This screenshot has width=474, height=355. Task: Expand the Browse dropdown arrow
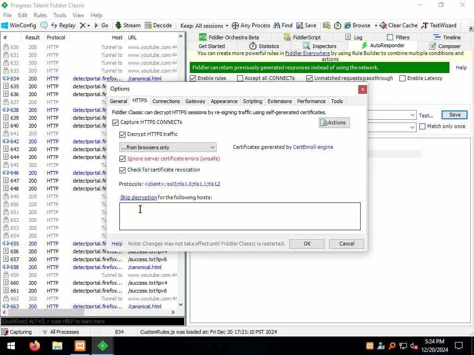(376, 26)
